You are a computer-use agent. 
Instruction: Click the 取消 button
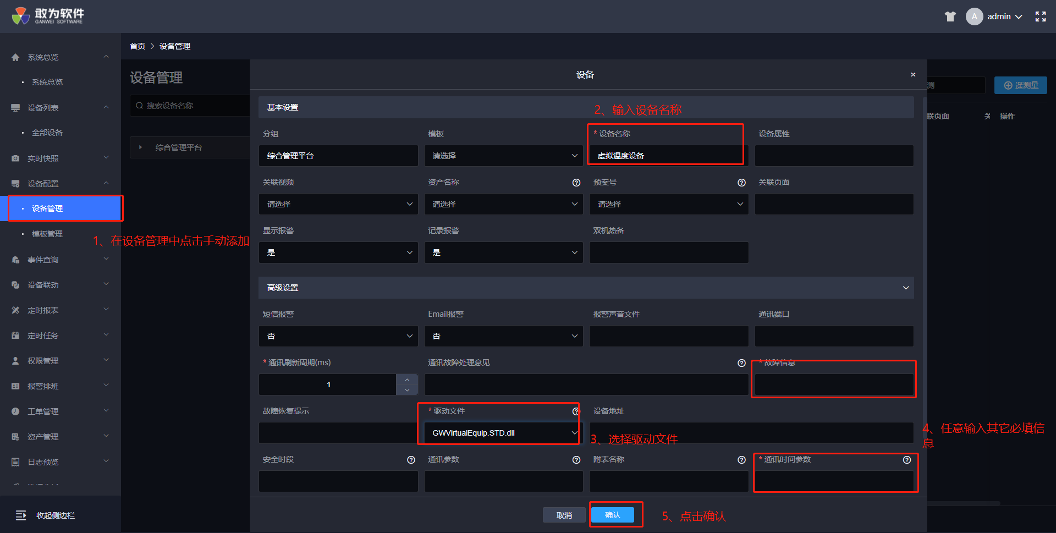(564, 515)
